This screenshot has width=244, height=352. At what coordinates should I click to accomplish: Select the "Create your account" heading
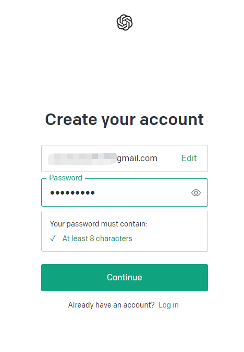(125, 119)
